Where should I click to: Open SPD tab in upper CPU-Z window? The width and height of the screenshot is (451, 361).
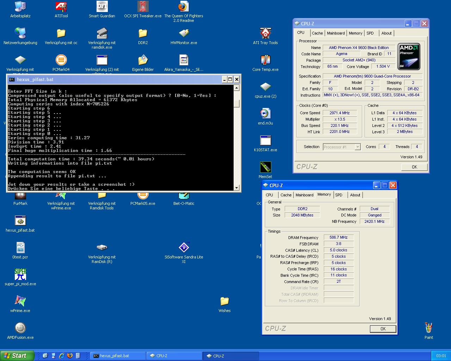(370, 33)
